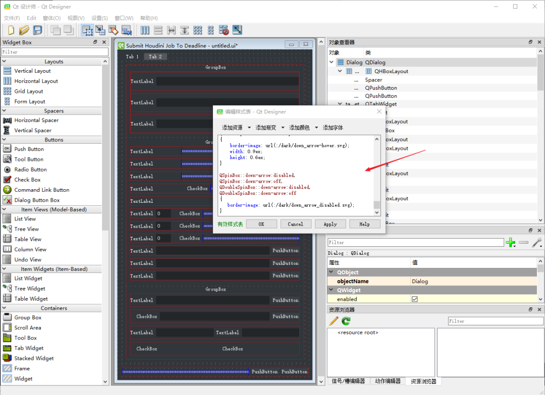Screen dimensions: 545x395
Task: Click the Widget Box filter field
Action: point(55,52)
